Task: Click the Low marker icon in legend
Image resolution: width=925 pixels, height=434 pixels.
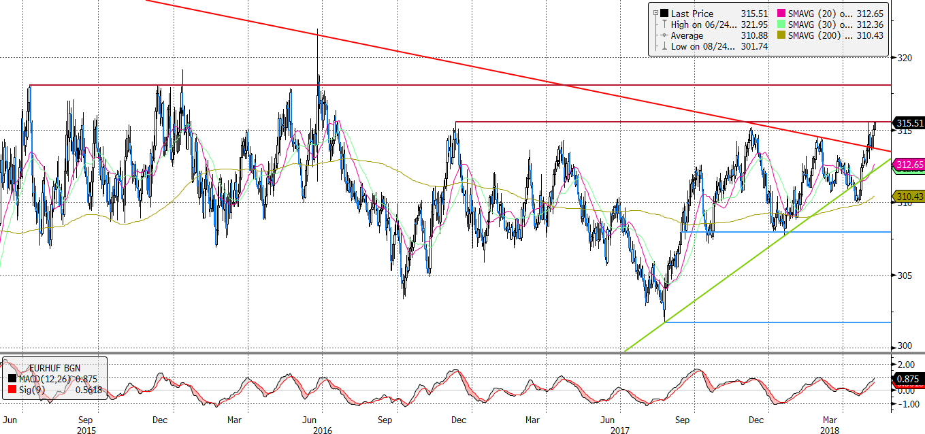Action: [x=664, y=46]
